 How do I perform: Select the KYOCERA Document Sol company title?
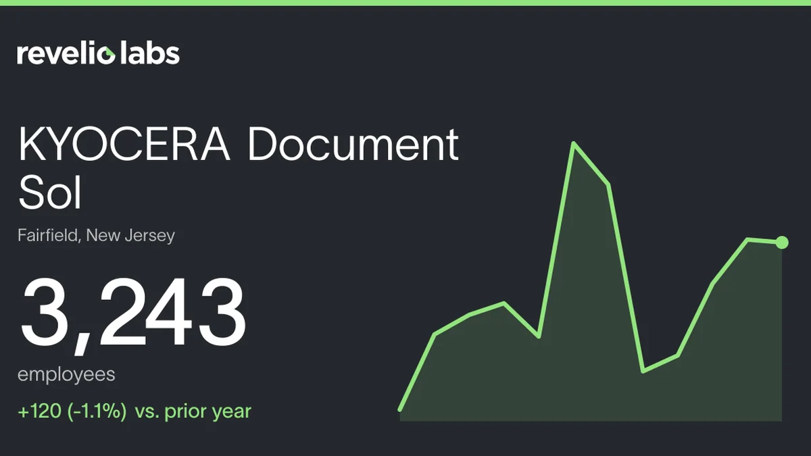[x=239, y=168]
